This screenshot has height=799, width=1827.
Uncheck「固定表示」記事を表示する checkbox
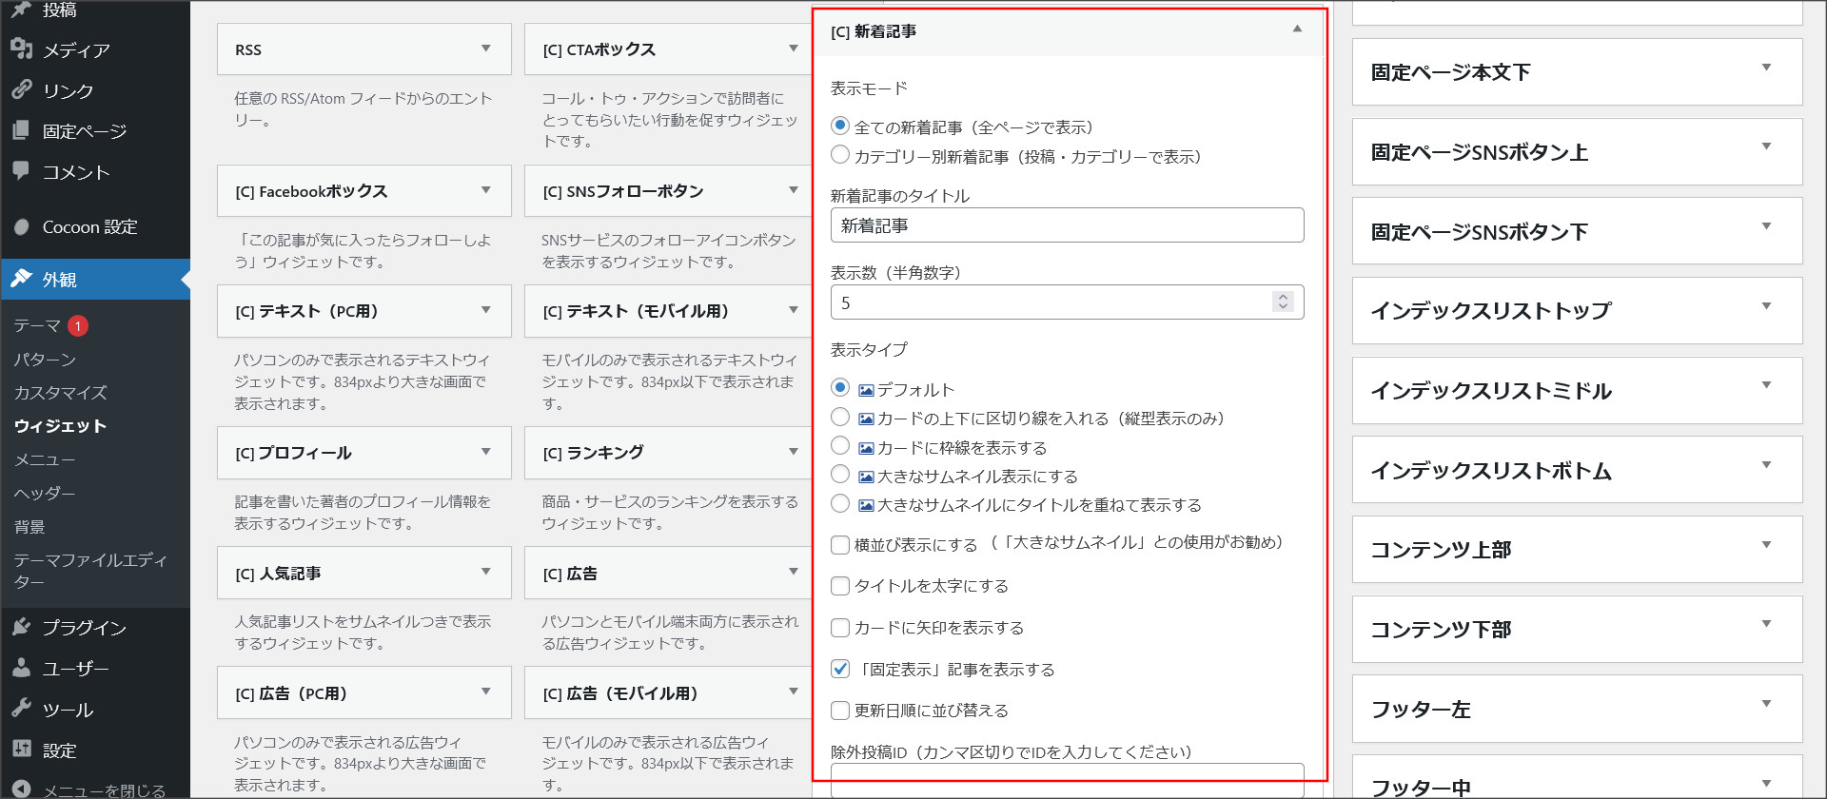tap(840, 669)
